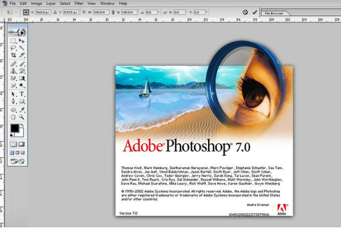Image resolution: width=341 pixels, height=228 pixels.
Task: Click the rotation angle field
Action: pyautogui.click(x=151, y=12)
